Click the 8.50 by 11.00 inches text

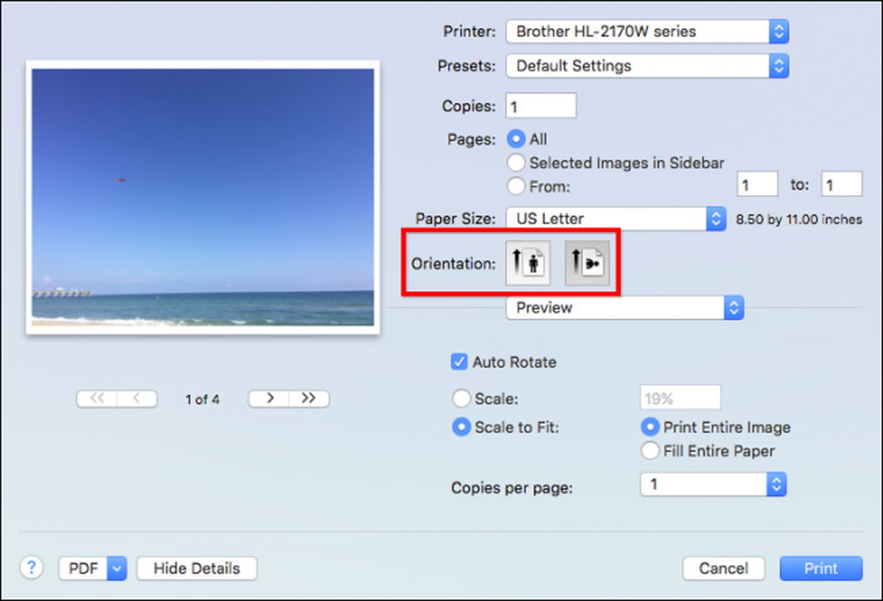coord(798,220)
